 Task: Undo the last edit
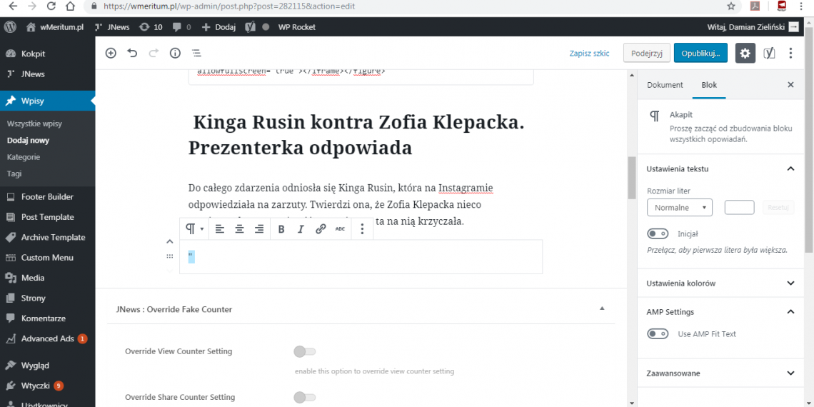point(132,54)
